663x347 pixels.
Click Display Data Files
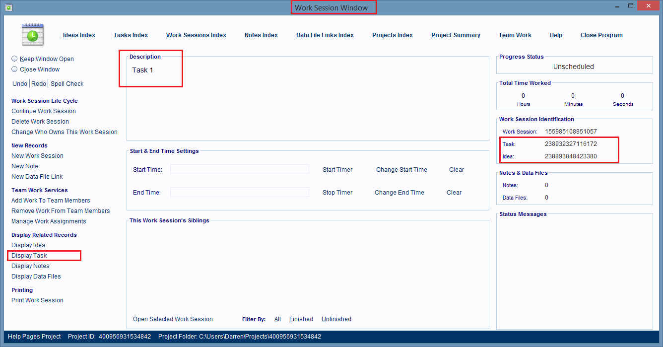tap(36, 277)
